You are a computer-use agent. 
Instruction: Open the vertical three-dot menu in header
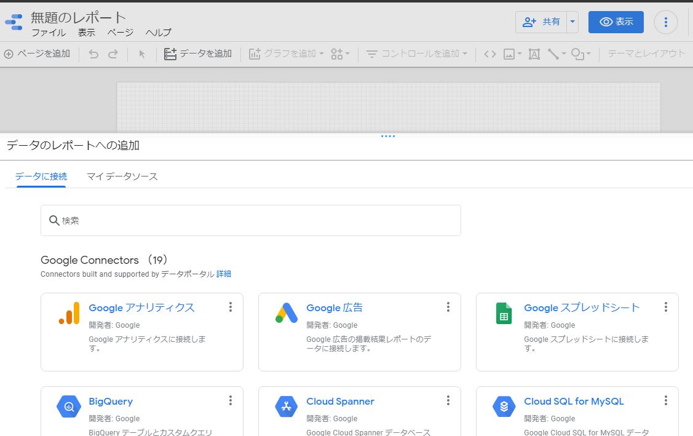coord(665,22)
